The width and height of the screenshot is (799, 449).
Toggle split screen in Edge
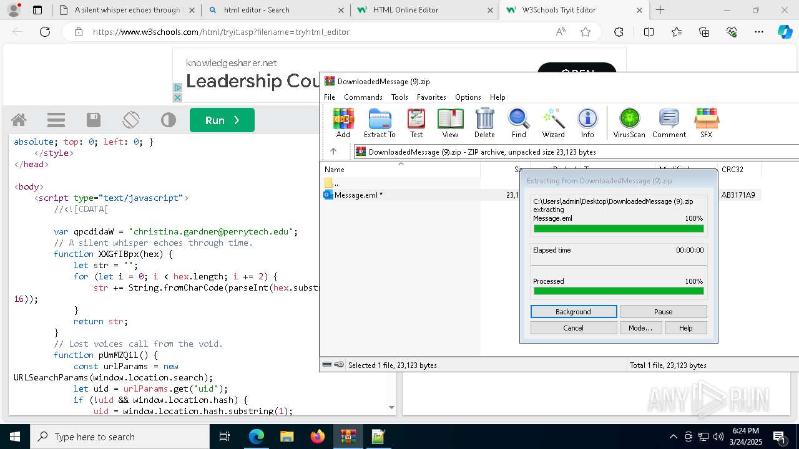(x=649, y=32)
